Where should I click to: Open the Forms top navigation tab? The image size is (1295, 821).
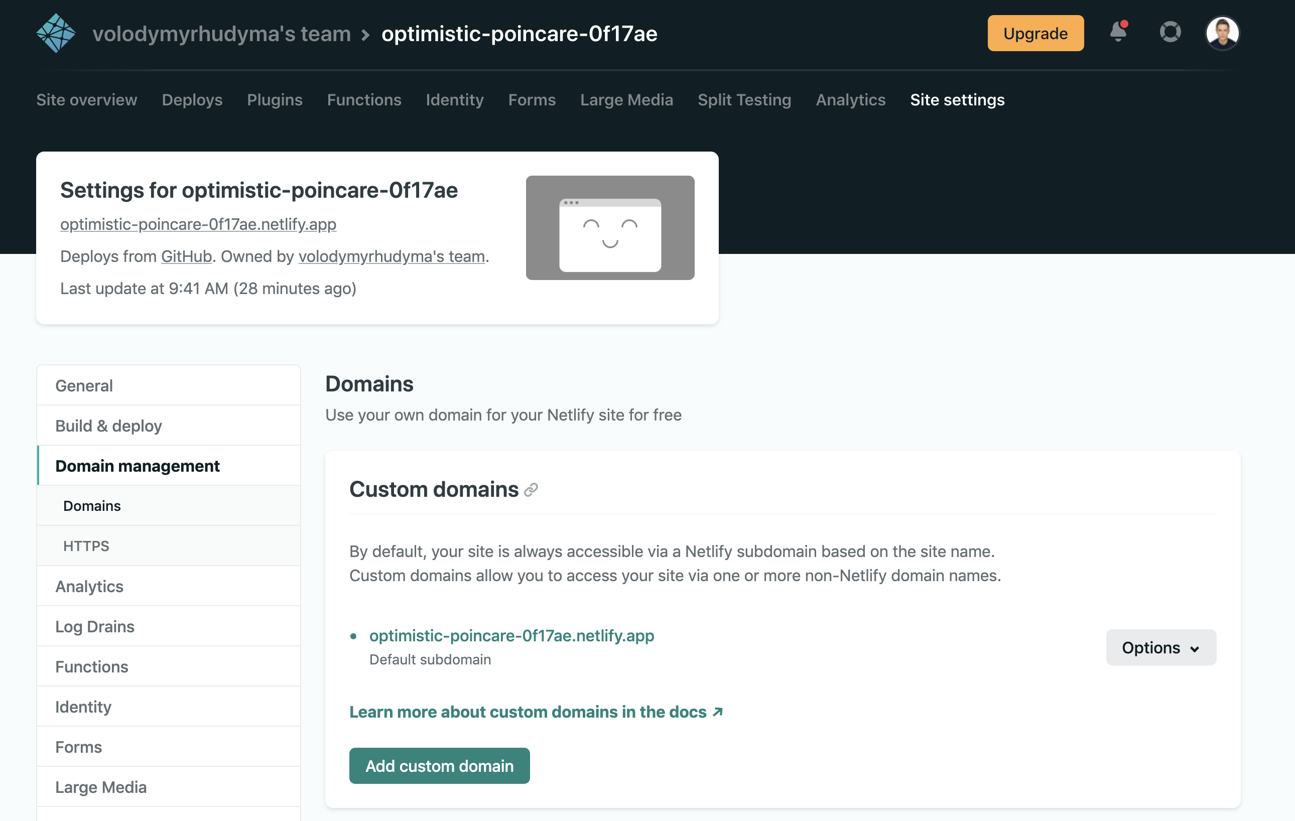[532, 100]
